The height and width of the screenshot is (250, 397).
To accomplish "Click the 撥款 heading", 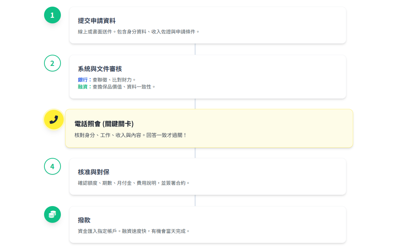I will click(x=84, y=220).
